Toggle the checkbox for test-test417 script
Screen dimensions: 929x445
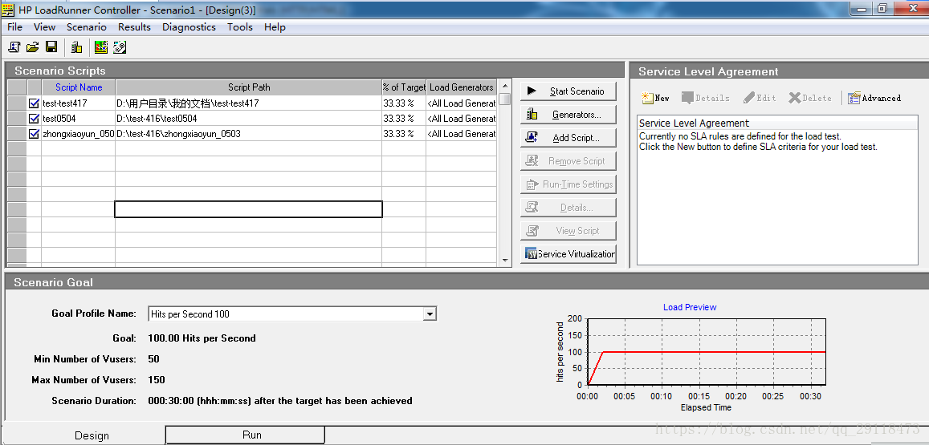pos(34,103)
